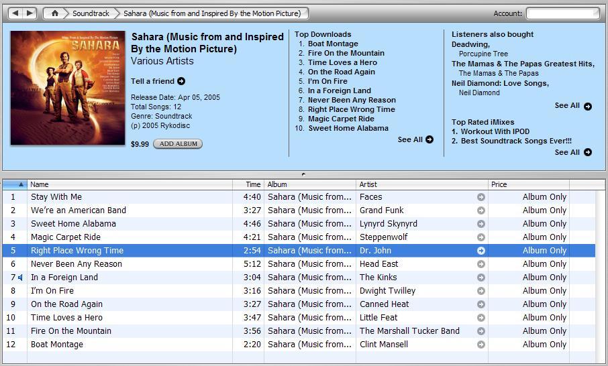Sort by the Time column header

click(x=248, y=184)
